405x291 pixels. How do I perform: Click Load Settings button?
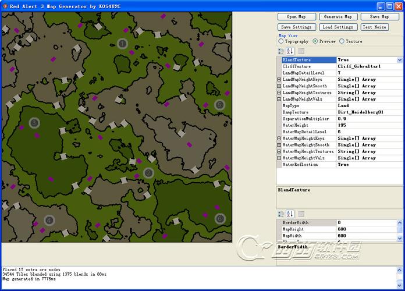coord(338,27)
